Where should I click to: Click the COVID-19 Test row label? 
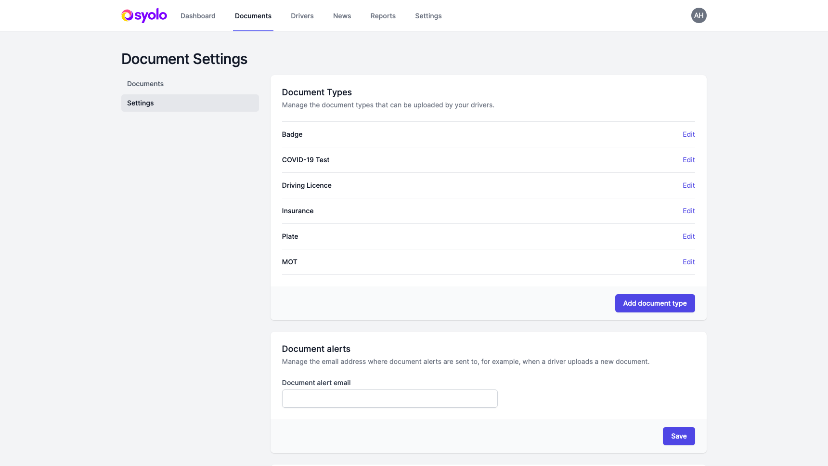306,160
